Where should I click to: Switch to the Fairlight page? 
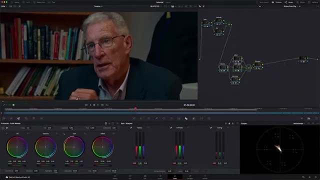190,177
